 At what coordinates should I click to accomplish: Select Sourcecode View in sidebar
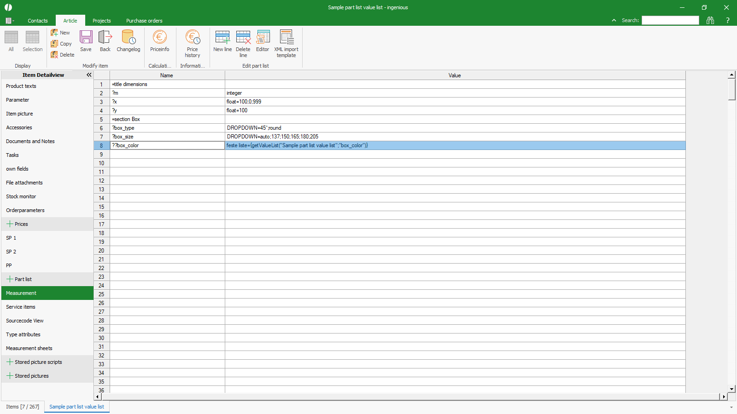25,321
